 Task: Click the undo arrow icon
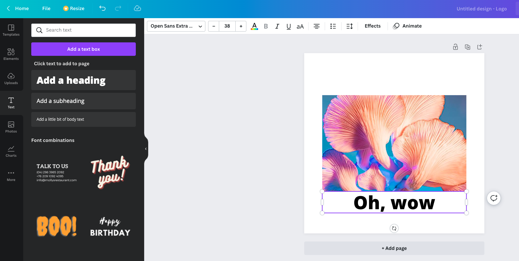[103, 8]
